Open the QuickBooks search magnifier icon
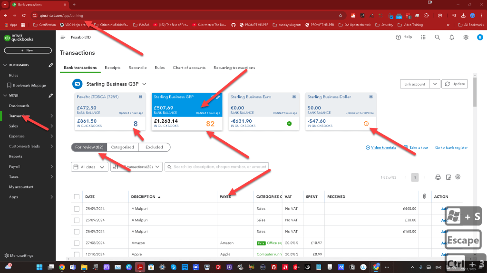This screenshot has width=487, height=273. coord(438,37)
